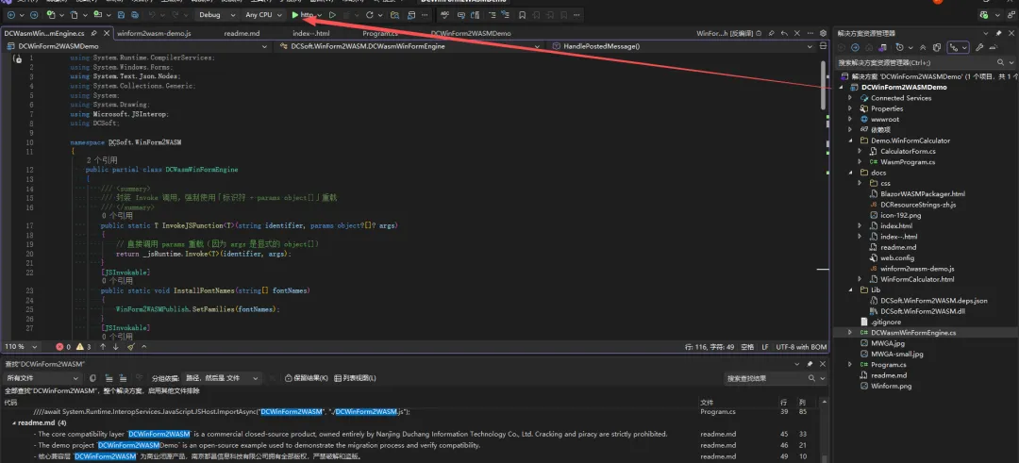Viewport: 1019px width, 463px height.
Task: Open the Any CPU platform dropdown
Action: pyautogui.click(x=262, y=14)
